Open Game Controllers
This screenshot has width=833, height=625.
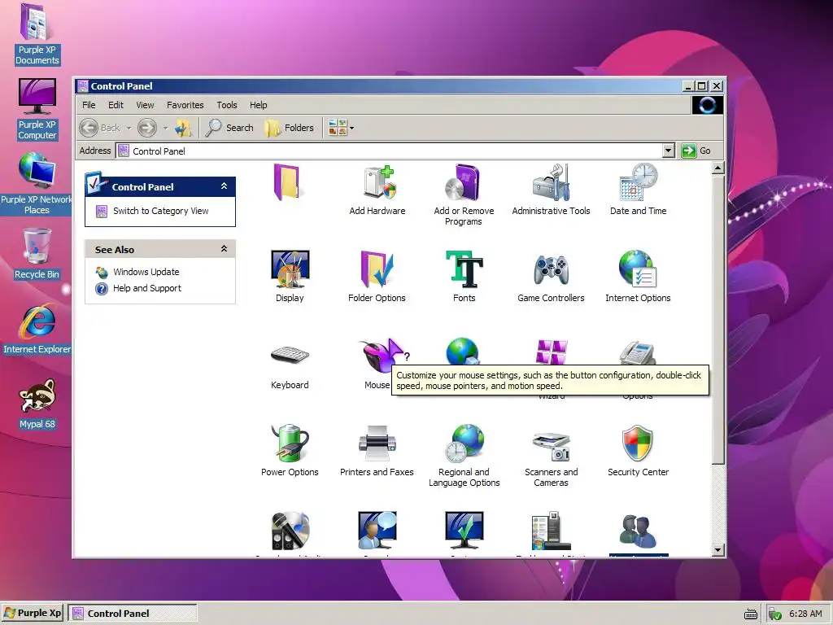tap(551, 277)
